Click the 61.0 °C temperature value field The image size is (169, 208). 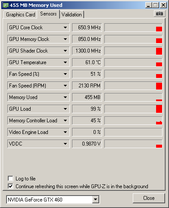(87, 62)
